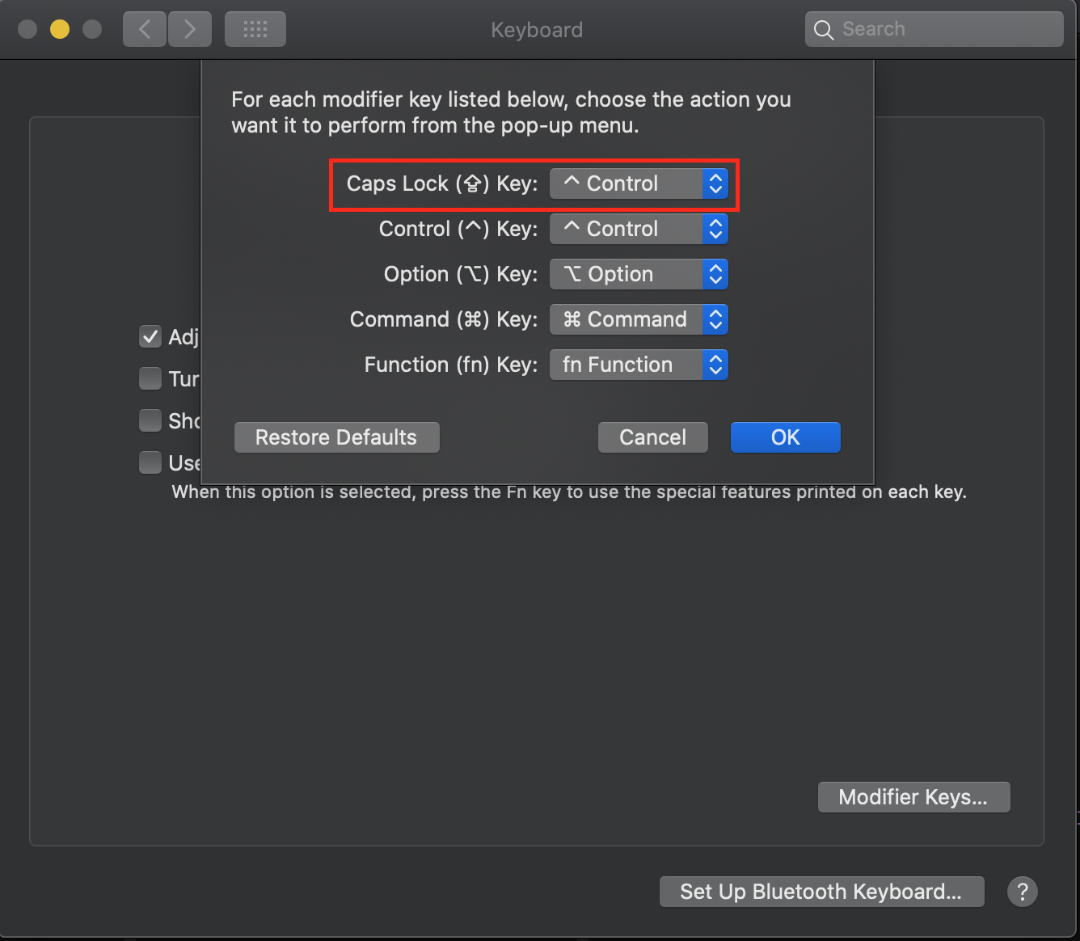The height and width of the screenshot is (941, 1080).
Task: Open the Caps Lock Key dropdown
Action: pos(639,184)
